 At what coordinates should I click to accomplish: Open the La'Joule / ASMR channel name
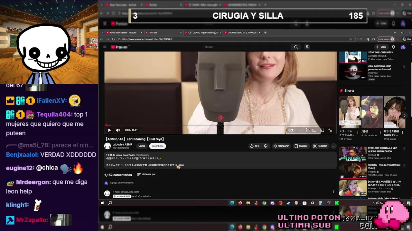(122, 144)
